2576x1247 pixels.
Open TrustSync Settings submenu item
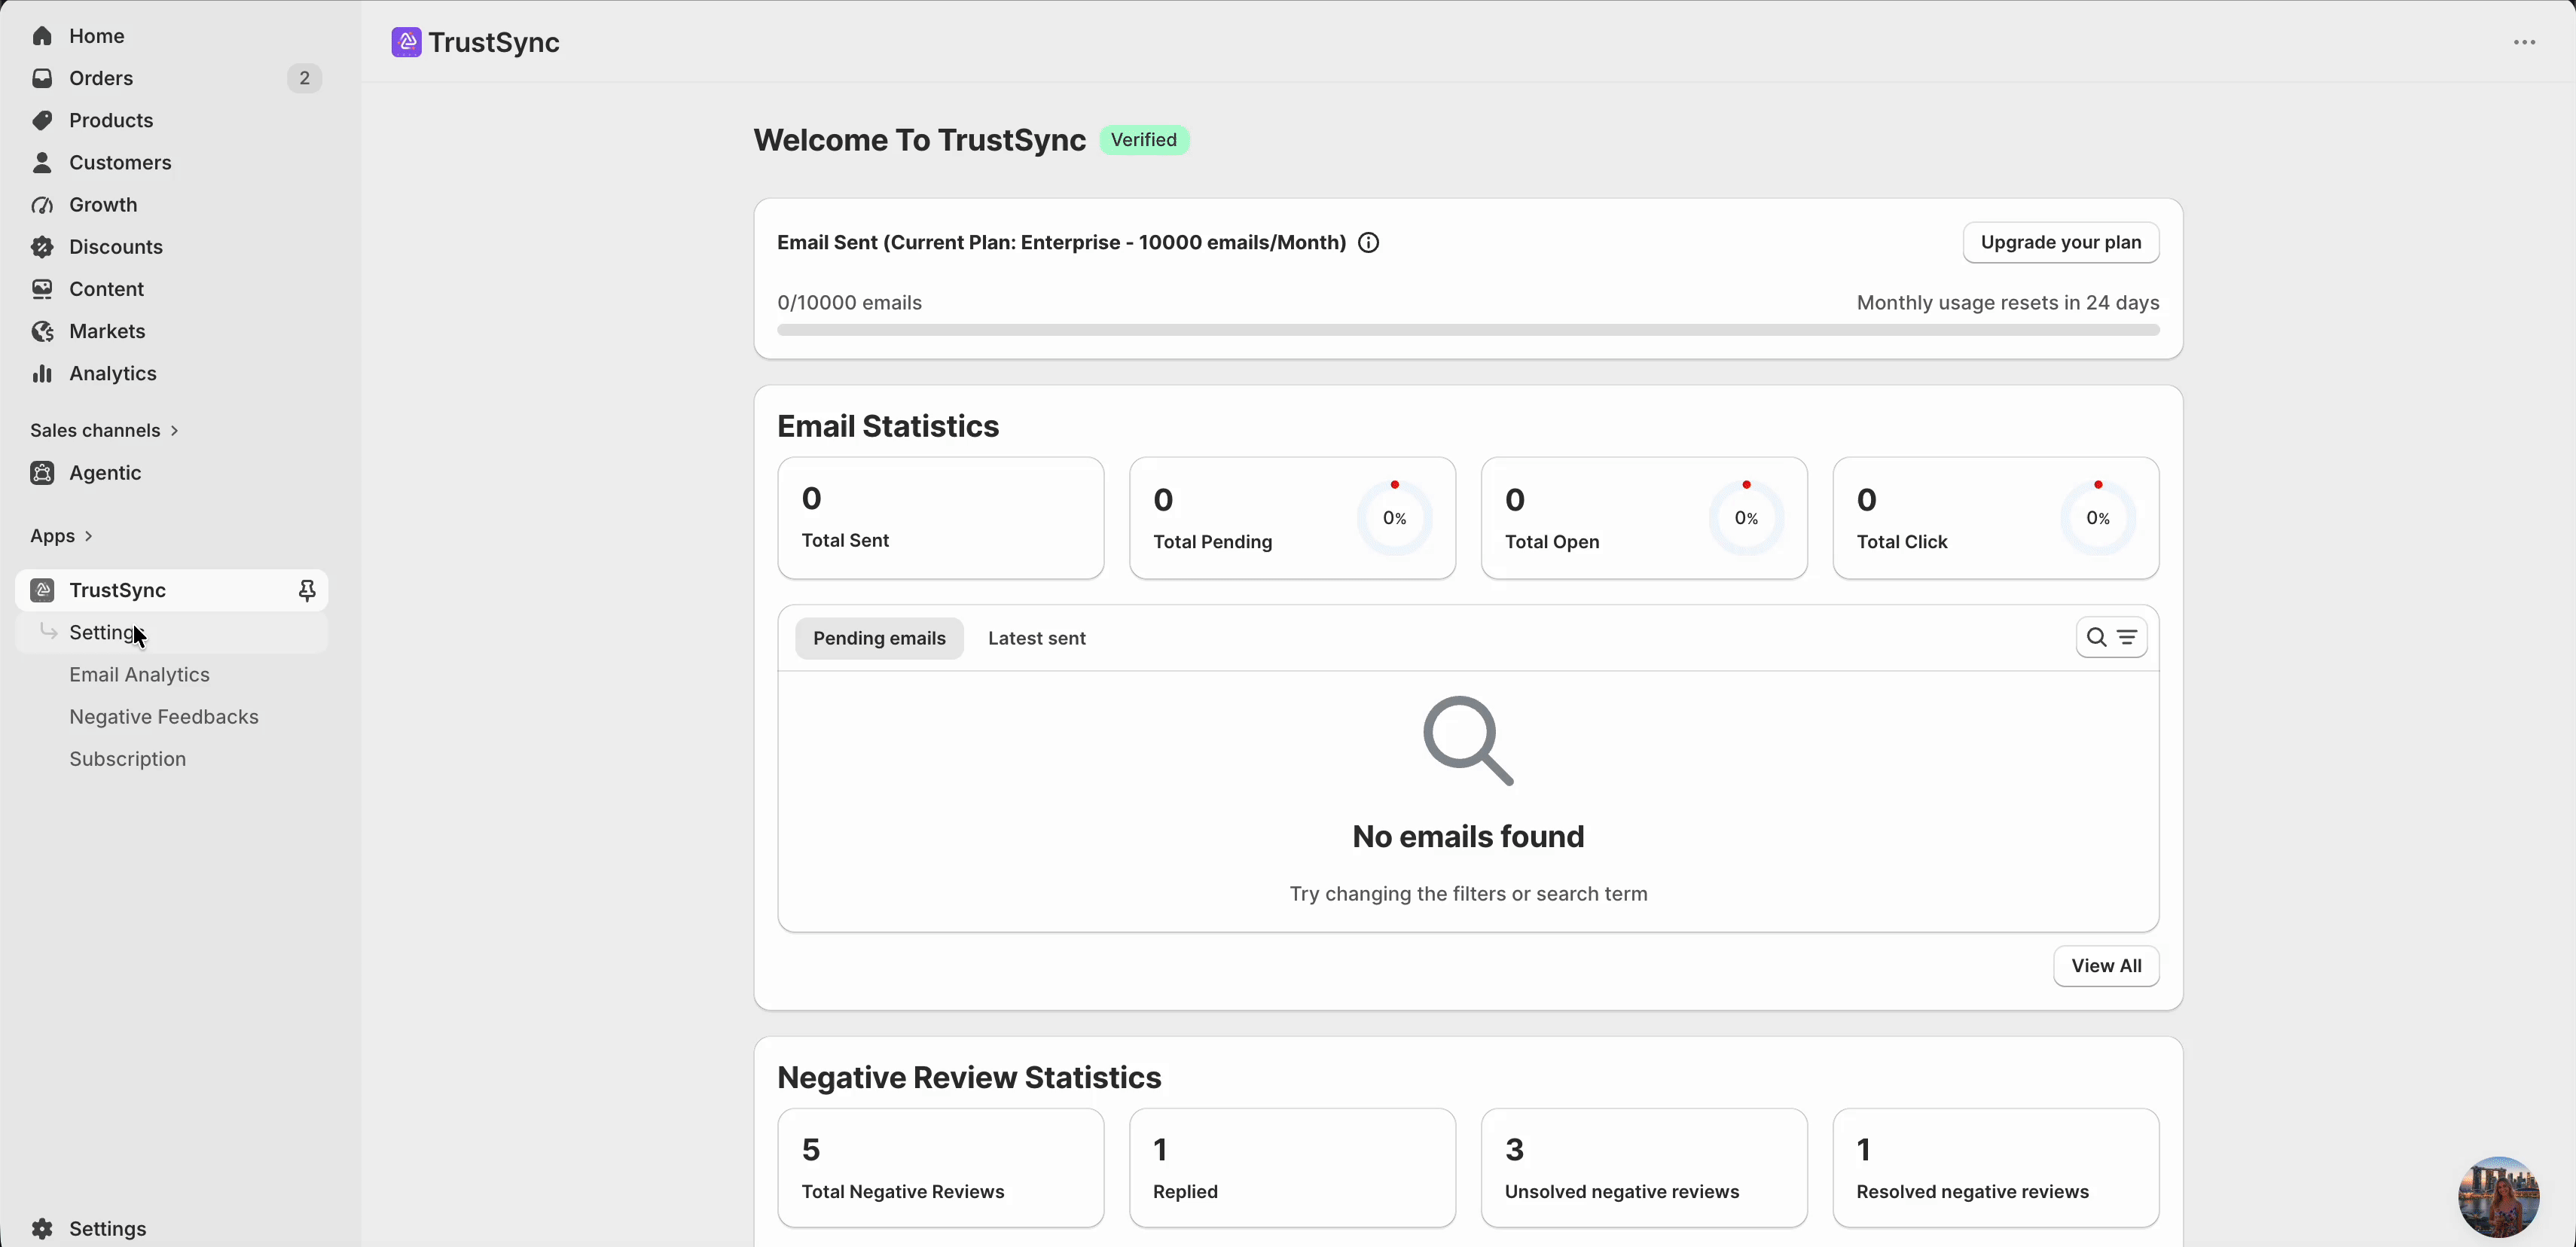[172, 633]
